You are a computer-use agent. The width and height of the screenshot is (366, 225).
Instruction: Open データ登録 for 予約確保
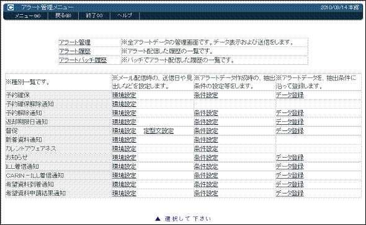[x=290, y=95]
